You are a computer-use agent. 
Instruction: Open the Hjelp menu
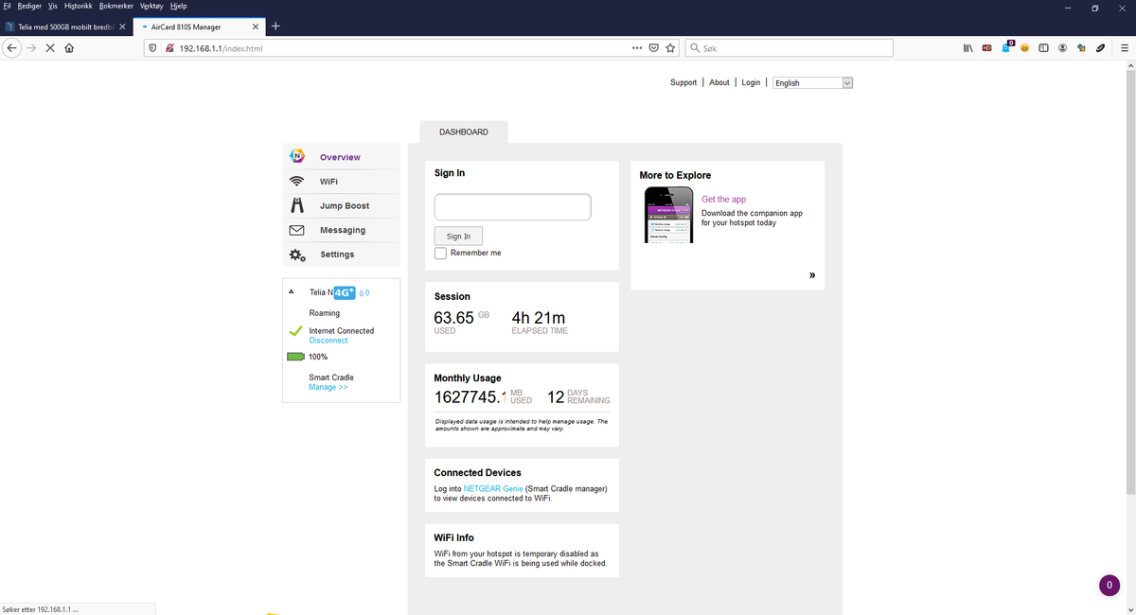178,6
